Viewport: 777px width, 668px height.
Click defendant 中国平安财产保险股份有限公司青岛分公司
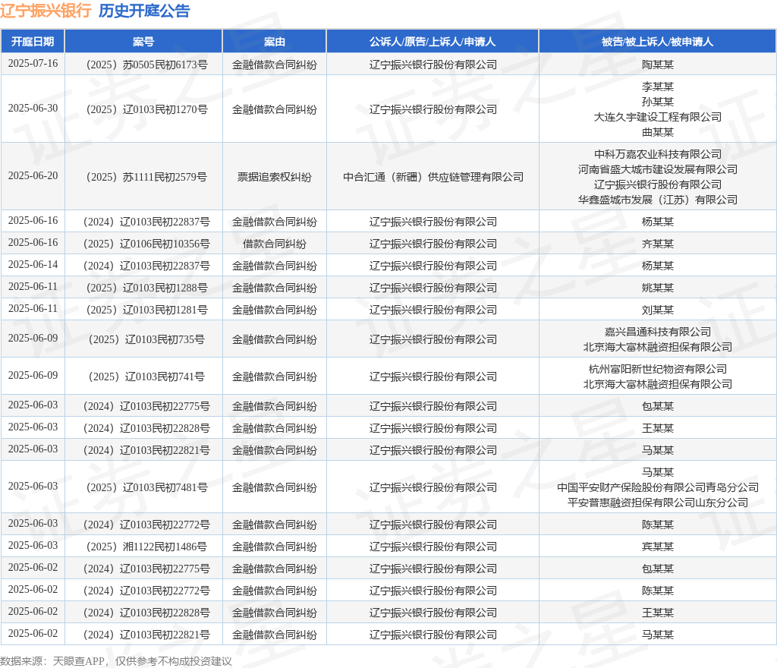[658, 487]
